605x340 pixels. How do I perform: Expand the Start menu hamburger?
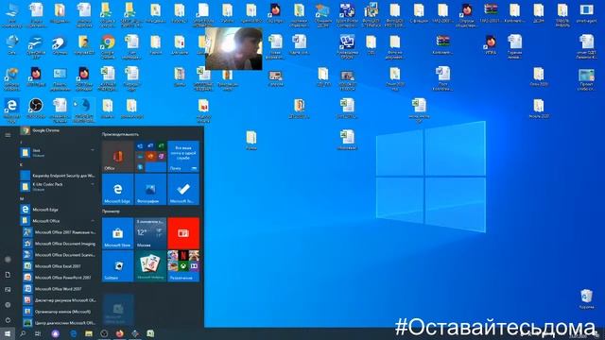click(8, 135)
